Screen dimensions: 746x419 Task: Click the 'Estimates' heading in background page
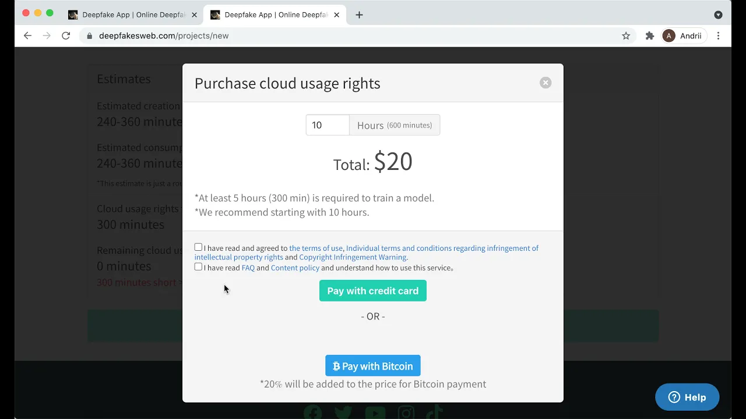click(x=124, y=79)
